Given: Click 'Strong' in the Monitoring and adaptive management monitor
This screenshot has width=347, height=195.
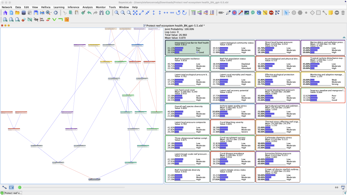Looking at the screenshot, I should (335, 84).
